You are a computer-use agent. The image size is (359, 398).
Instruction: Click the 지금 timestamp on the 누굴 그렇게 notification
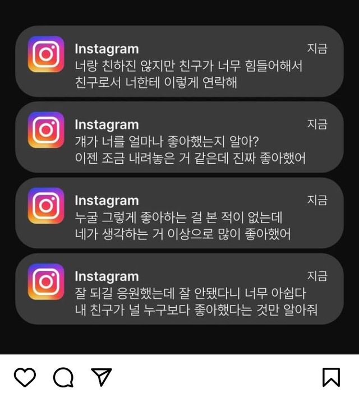pos(317,200)
